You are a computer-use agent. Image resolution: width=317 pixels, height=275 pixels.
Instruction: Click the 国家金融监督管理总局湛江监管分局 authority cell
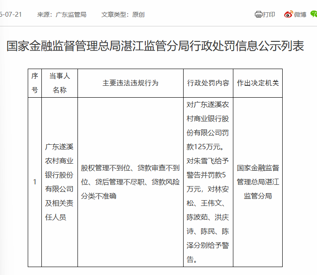coord(258,182)
